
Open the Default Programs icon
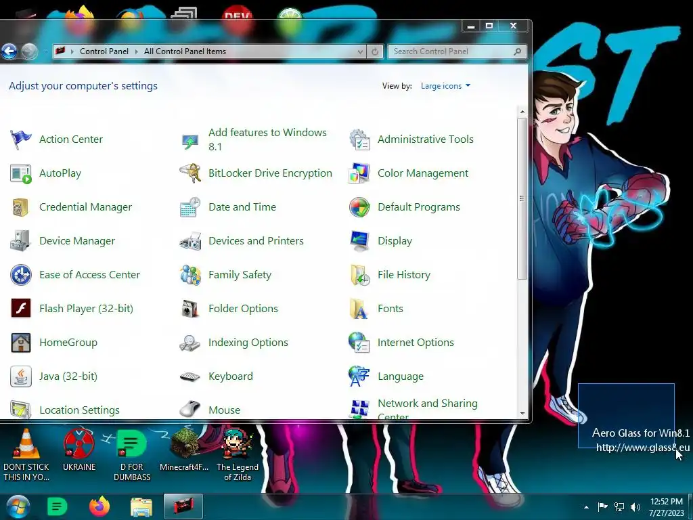point(359,207)
